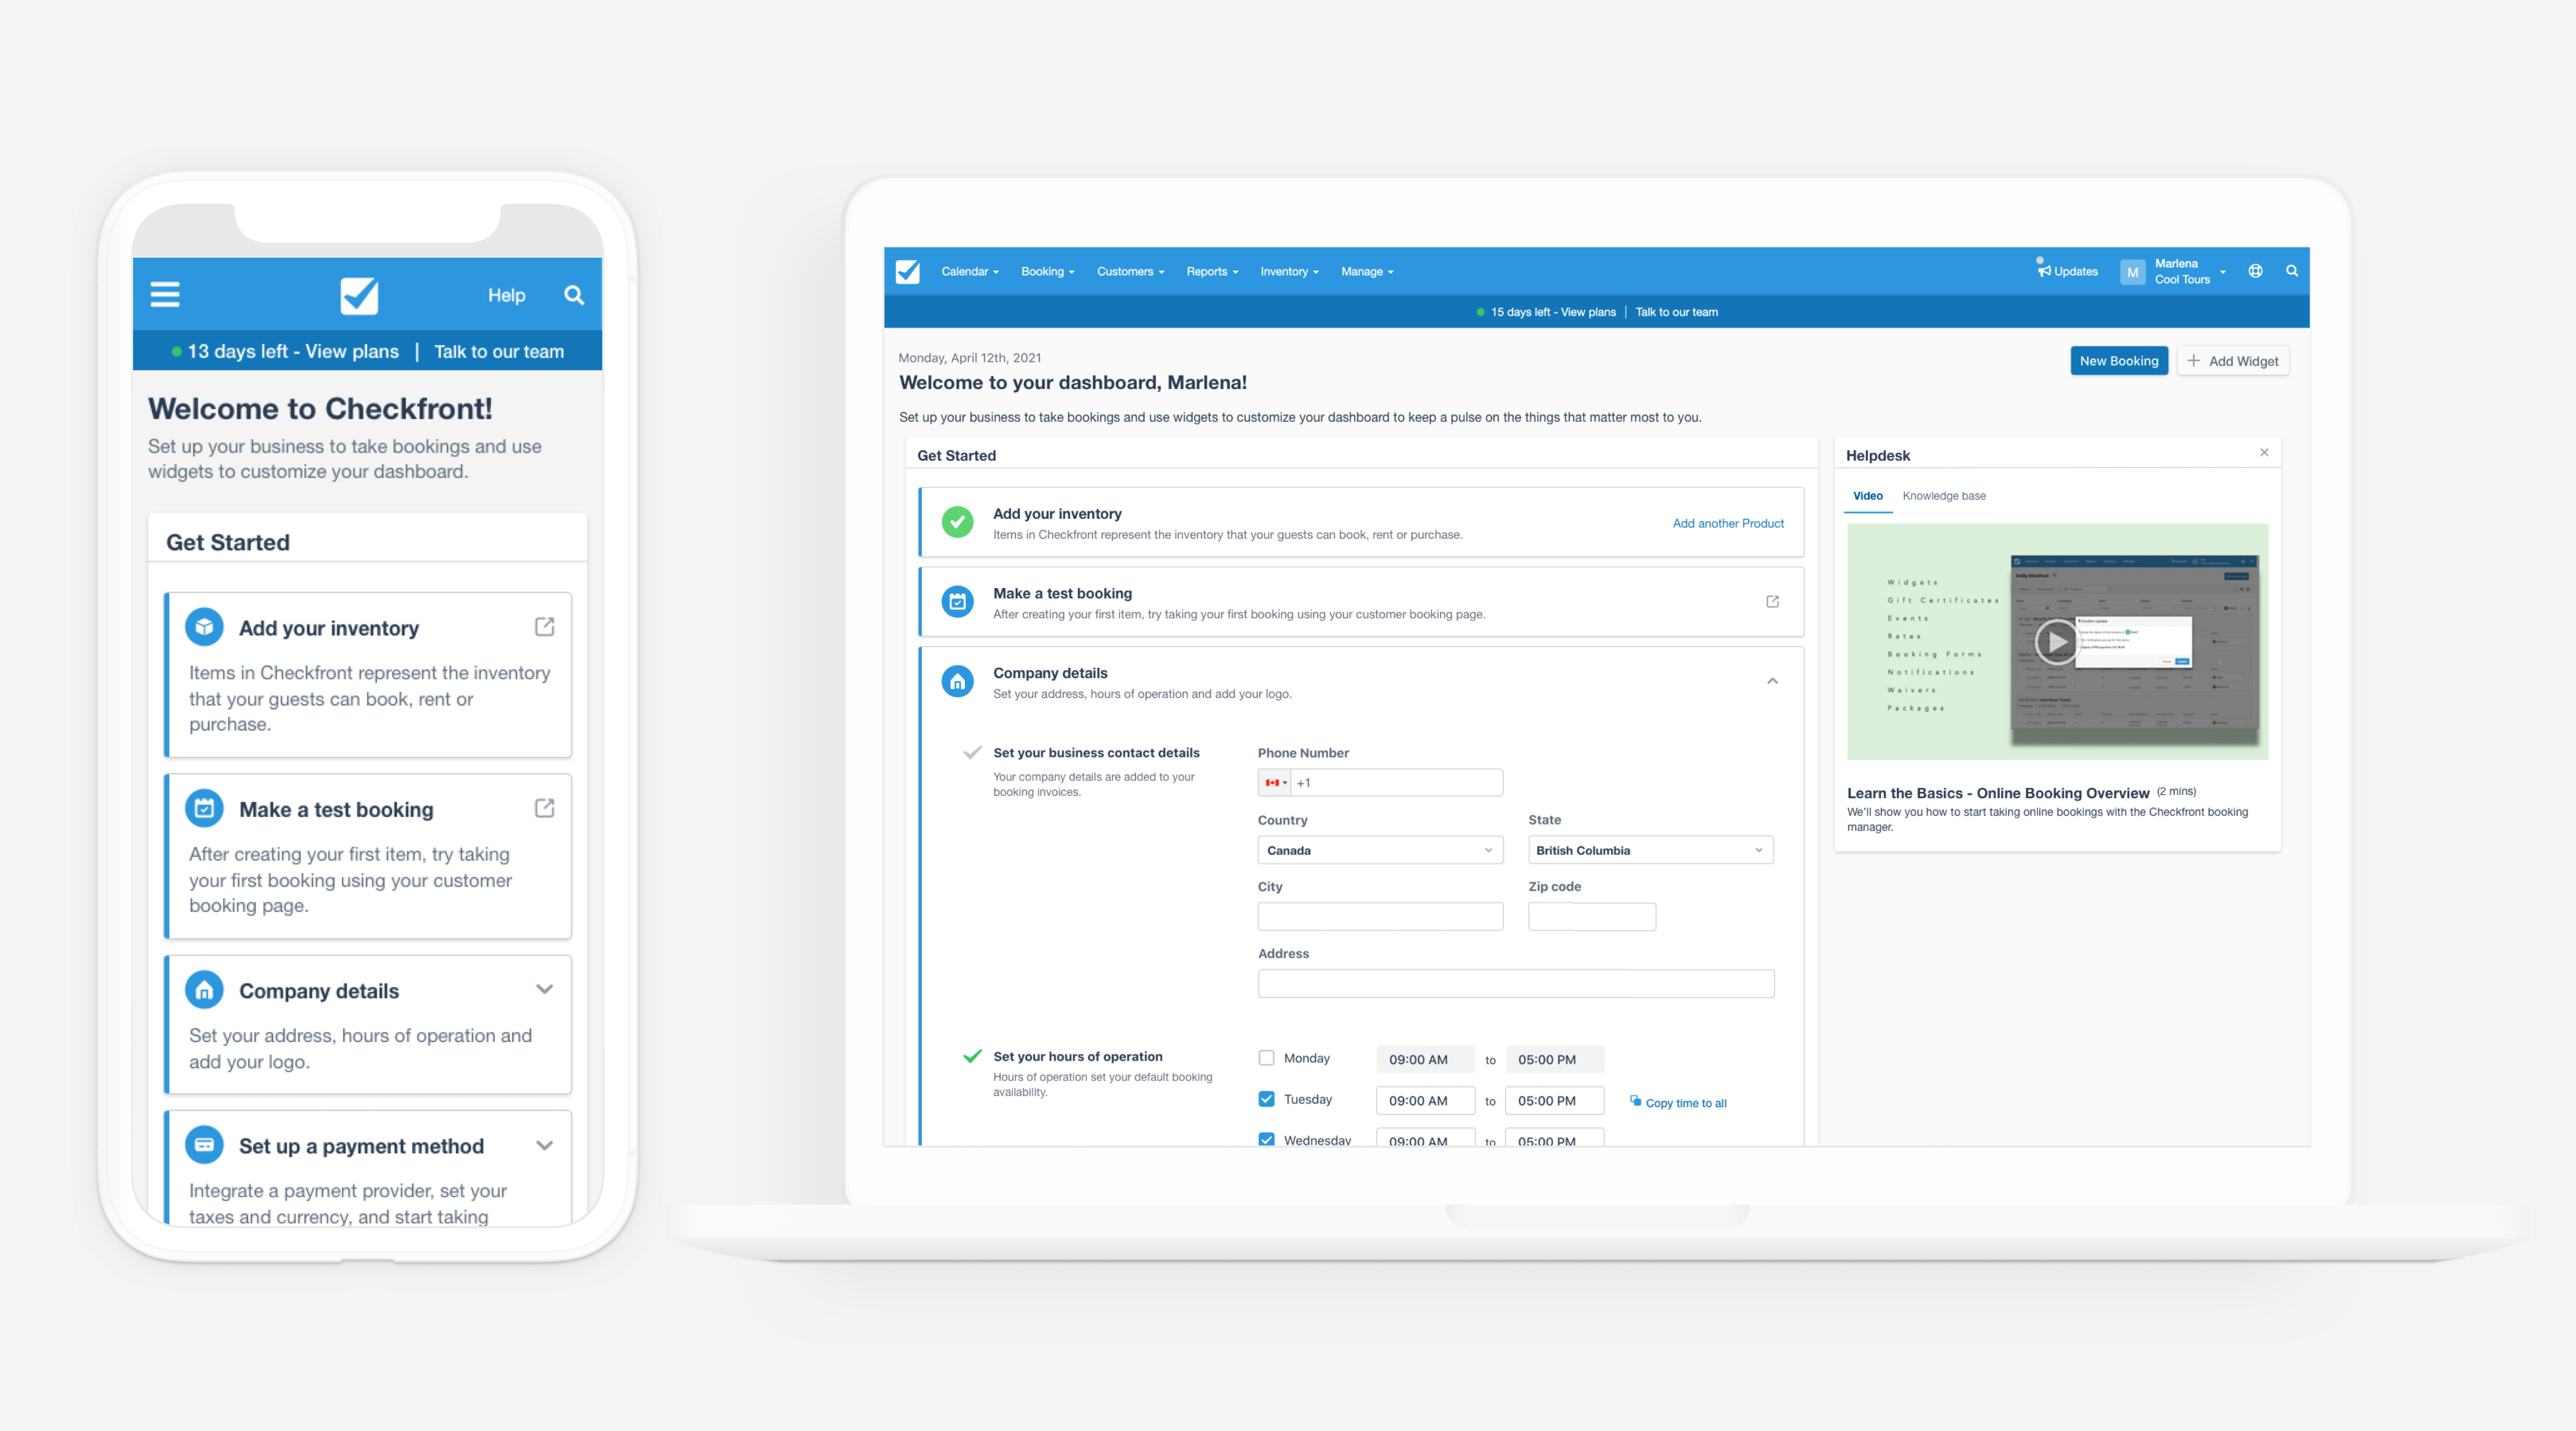This screenshot has width=2576, height=1431.
Task: Click the desktop Make a test booking calendar icon
Action: pyautogui.click(x=957, y=602)
